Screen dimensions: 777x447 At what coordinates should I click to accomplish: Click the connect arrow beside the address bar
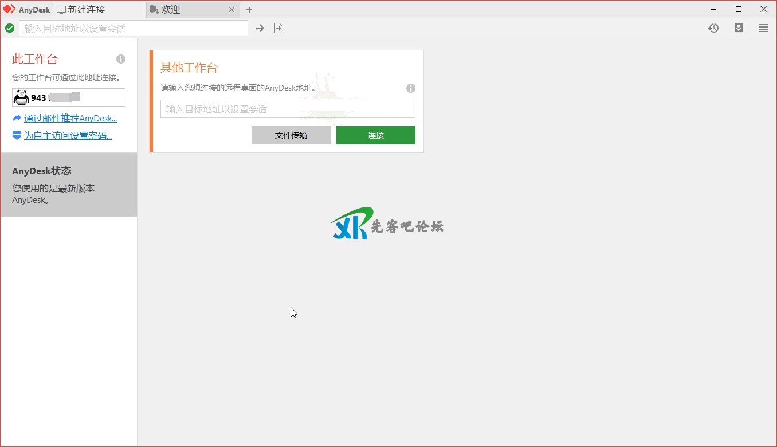[260, 28]
